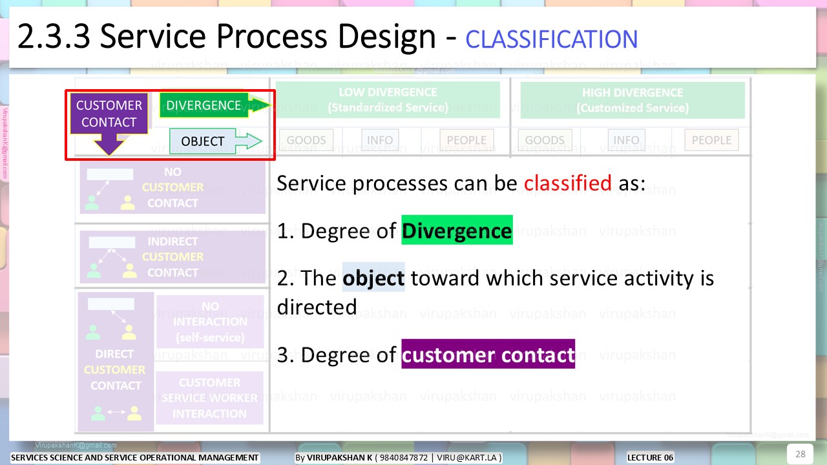
Task: Click INFO under Low Divergence
Action: click(380, 140)
